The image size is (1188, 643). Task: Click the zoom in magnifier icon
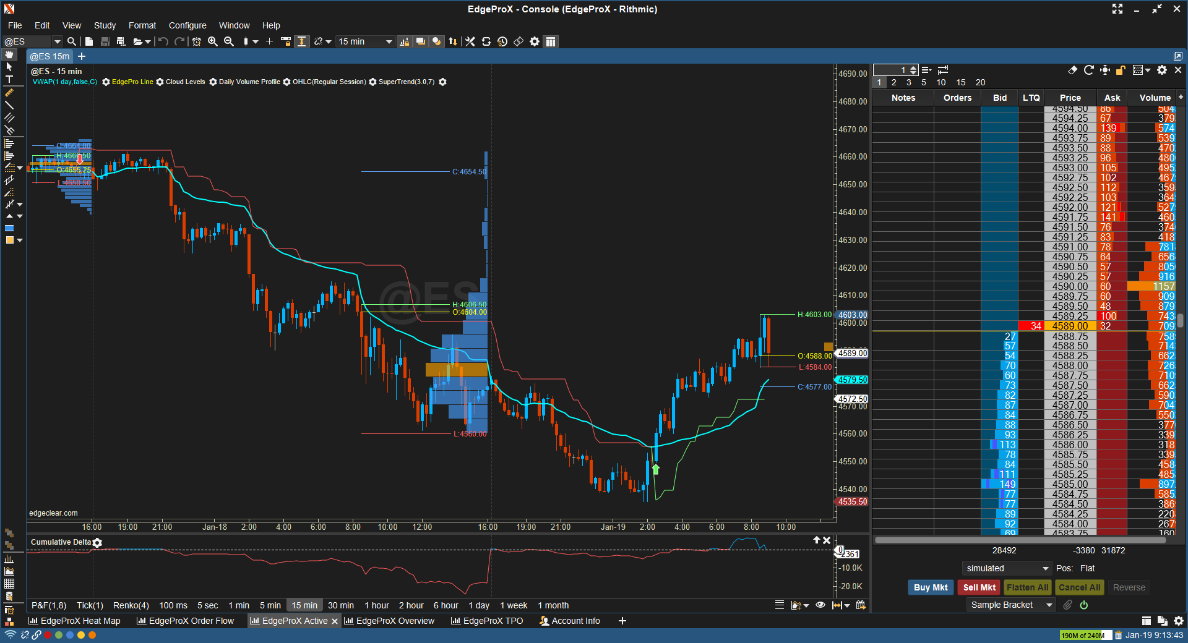[x=213, y=41]
